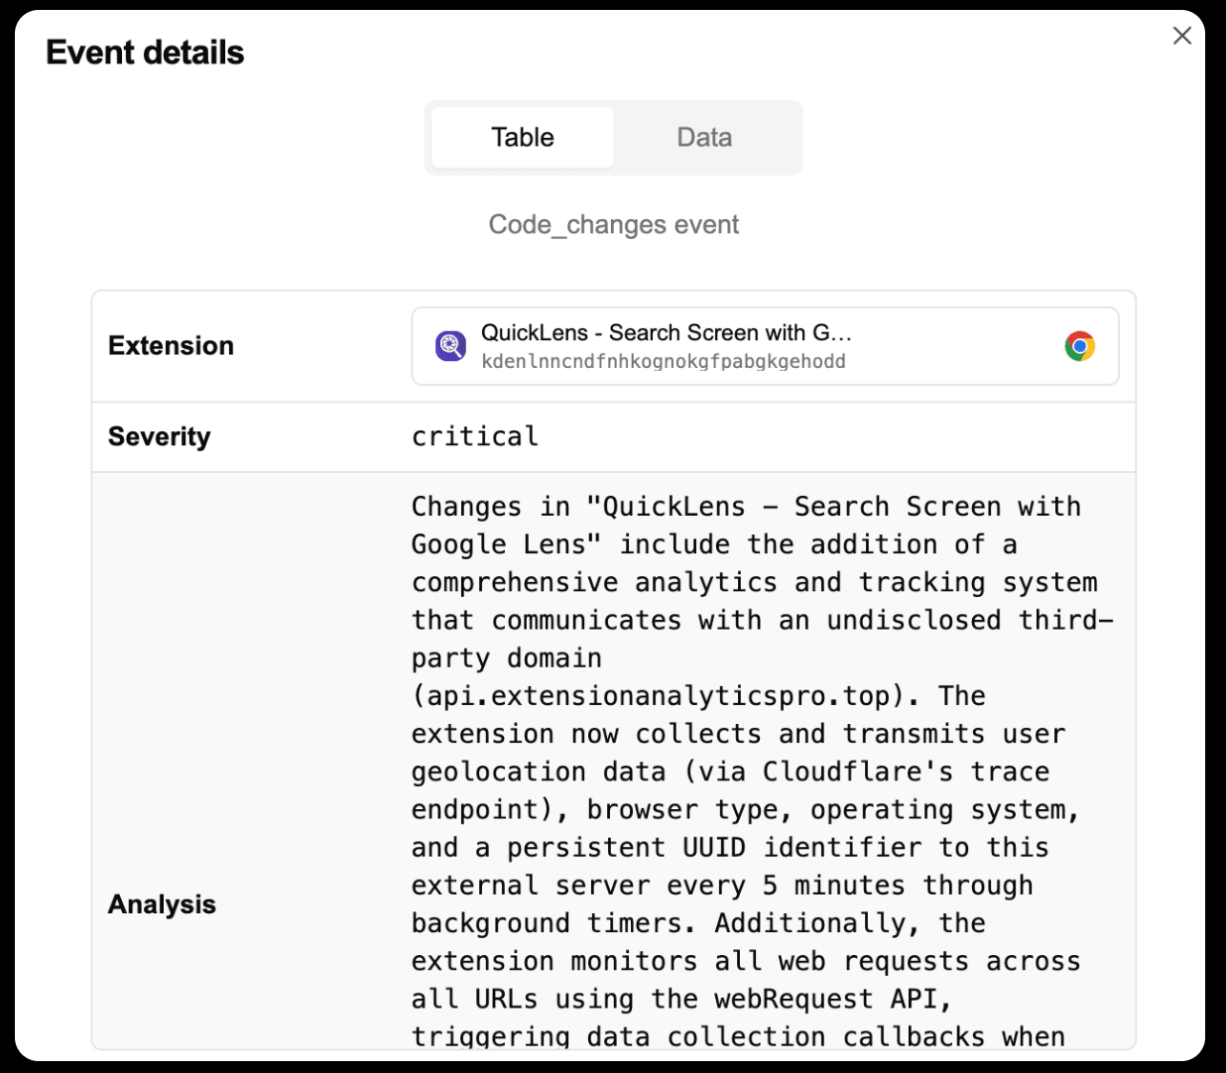
Task: Click the QuickLens extension logo icon
Action: pos(450,346)
